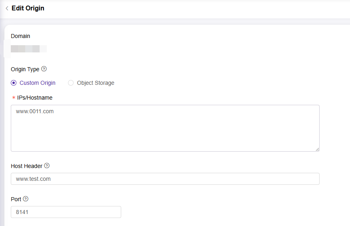Click the red required asterisk marker

click(x=14, y=98)
